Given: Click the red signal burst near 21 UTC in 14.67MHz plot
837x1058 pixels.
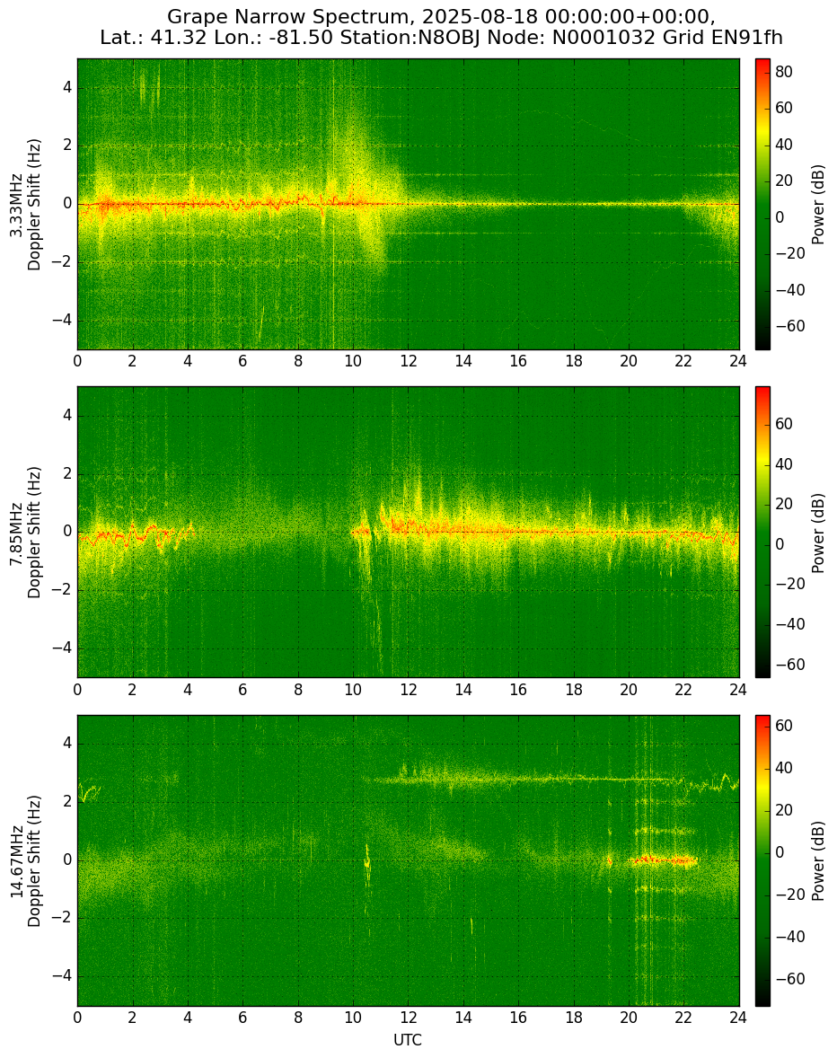Looking at the screenshot, I should (x=663, y=860).
